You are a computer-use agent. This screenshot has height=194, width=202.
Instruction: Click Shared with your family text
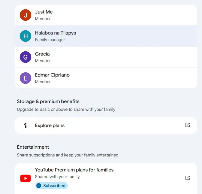[x=57, y=177]
